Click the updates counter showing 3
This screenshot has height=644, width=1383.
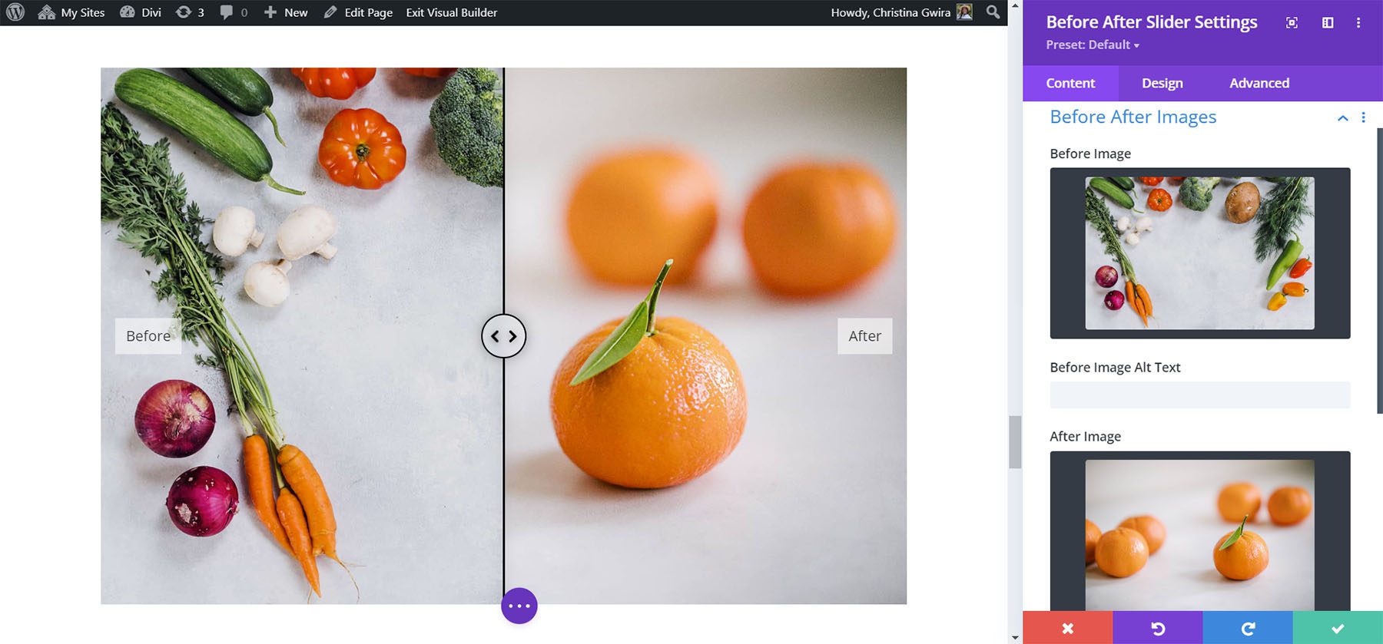[190, 12]
